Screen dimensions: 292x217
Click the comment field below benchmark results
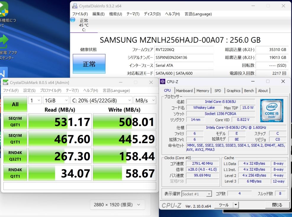(x=80, y=186)
